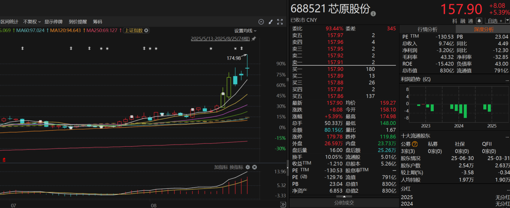Screen dimensions: 510x208
Task: Click the 公募 help question mark icon
Action: point(415,144)
